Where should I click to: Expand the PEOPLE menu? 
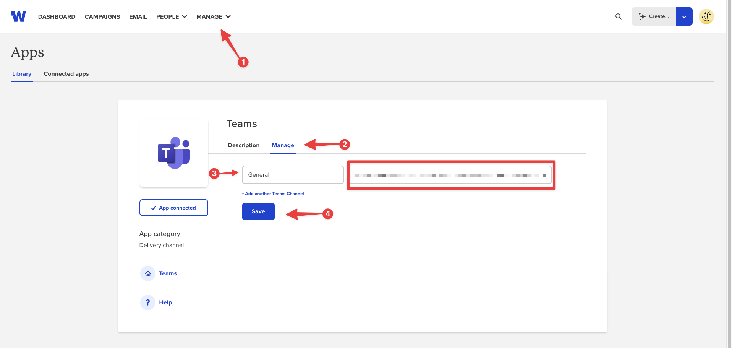coord(172,16)
